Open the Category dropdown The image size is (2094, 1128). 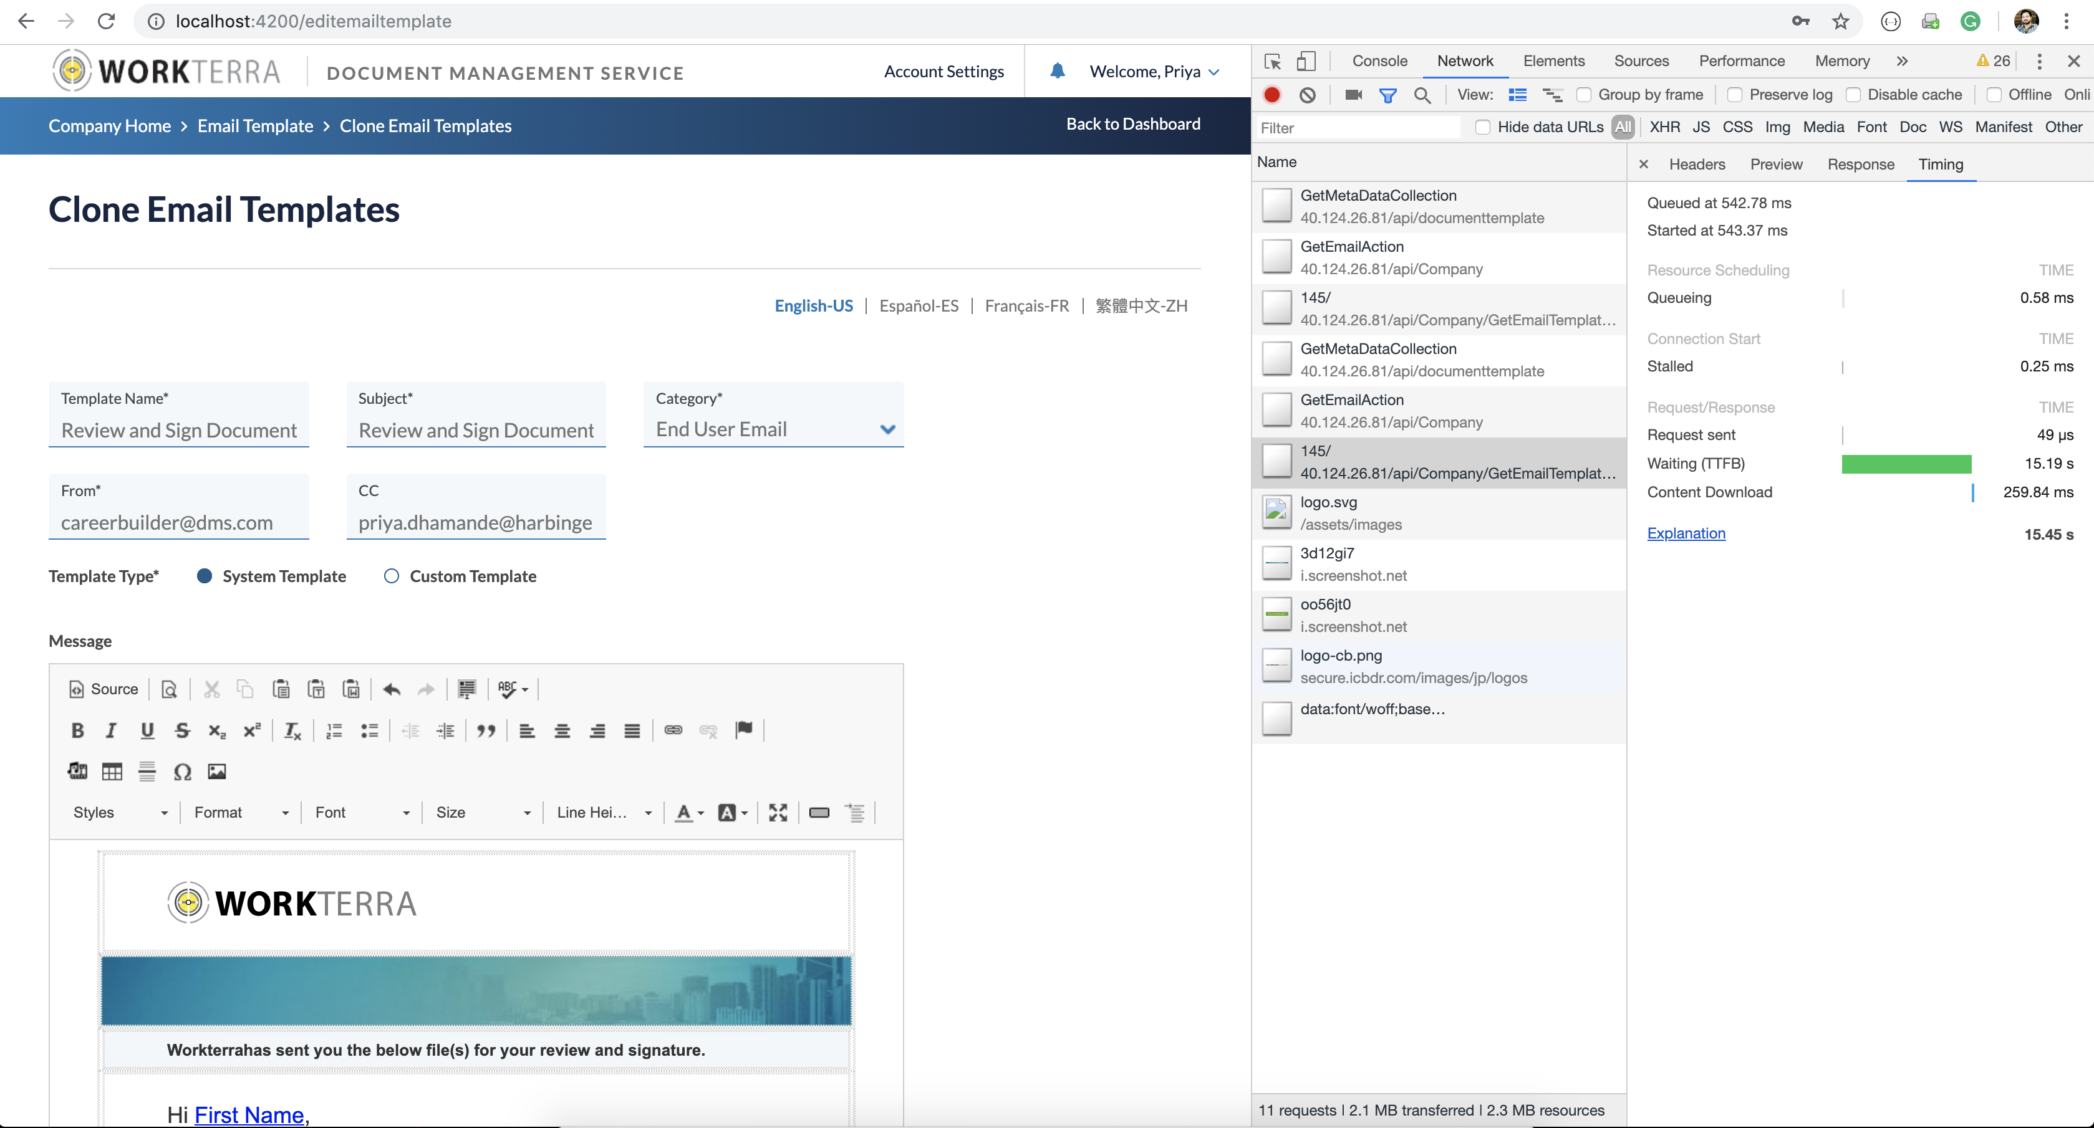click(x=773, y=429)
